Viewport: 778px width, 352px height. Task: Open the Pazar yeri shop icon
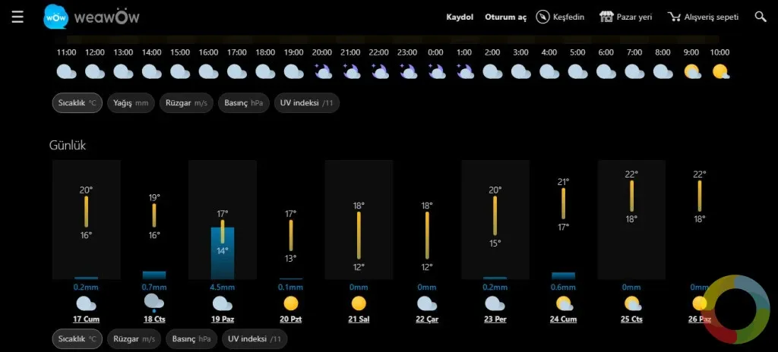606,17
